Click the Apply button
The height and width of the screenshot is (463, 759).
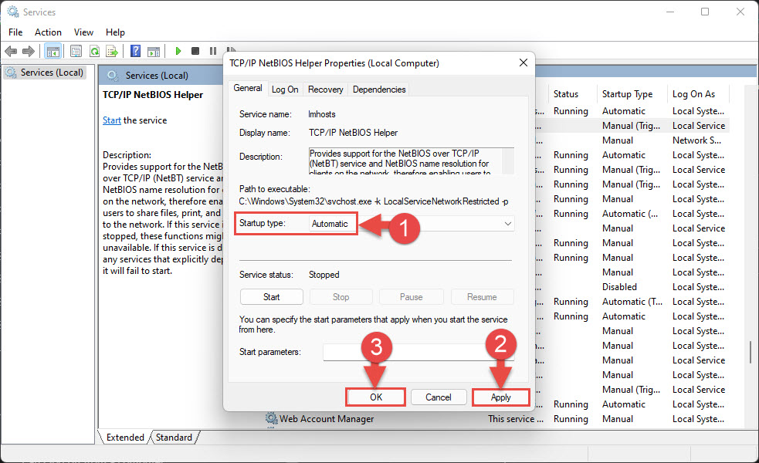click(500, 397)
